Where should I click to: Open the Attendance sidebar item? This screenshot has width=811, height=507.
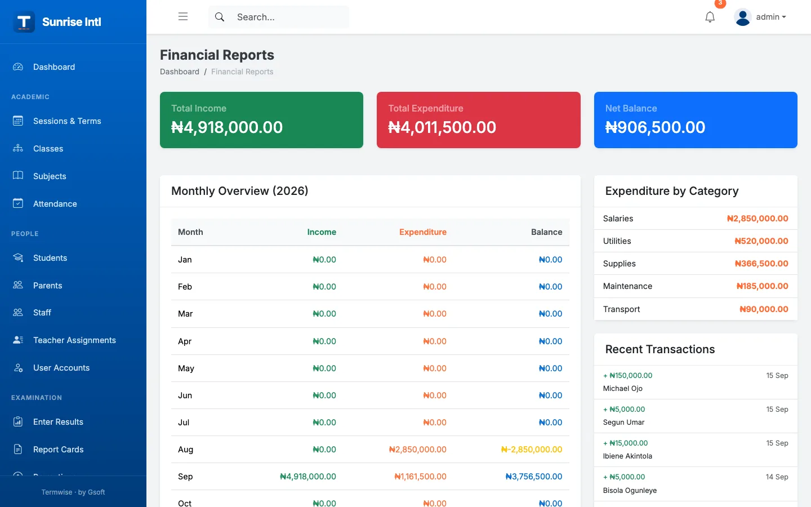73,204
